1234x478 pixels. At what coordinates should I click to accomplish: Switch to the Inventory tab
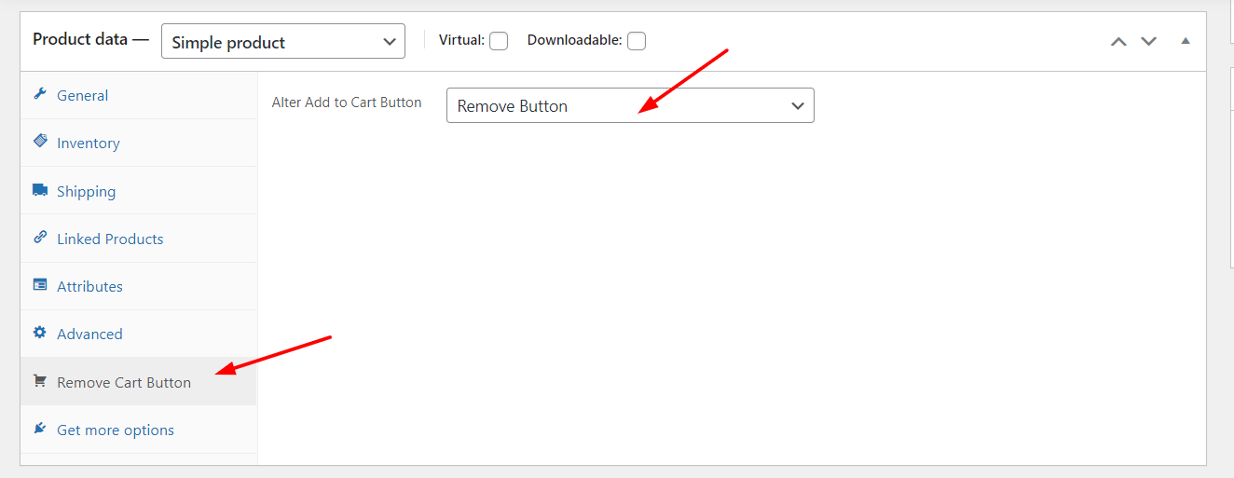[139, 143]
